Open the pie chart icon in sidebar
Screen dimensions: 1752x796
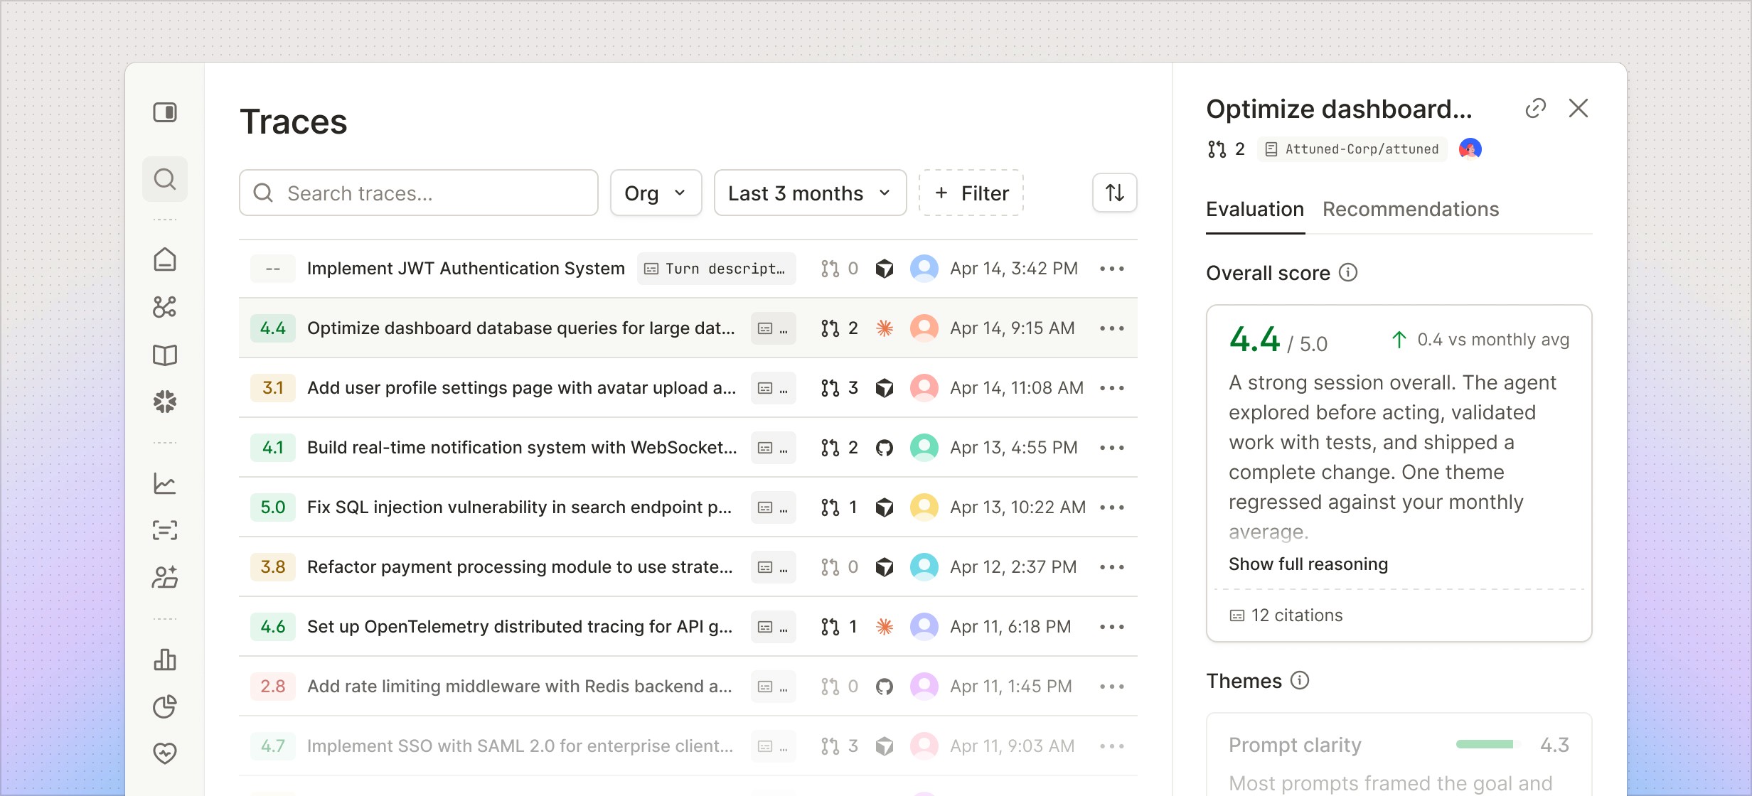coord(165,706)
